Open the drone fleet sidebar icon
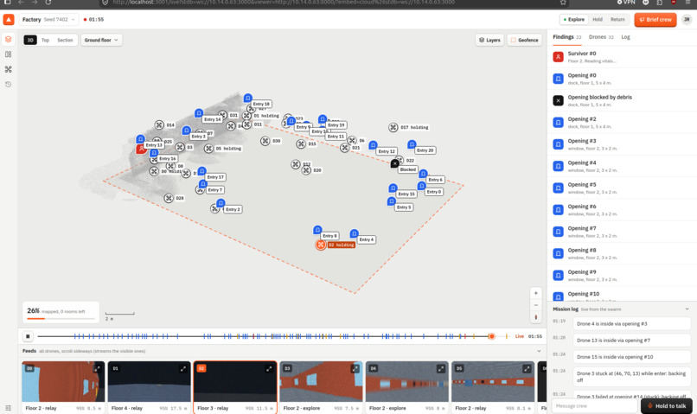 point(8,69)
